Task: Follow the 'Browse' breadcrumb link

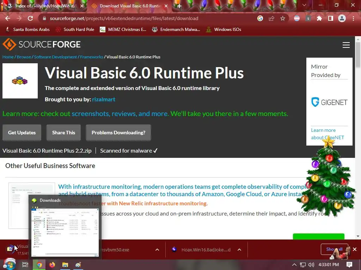Action: [24, 57]
